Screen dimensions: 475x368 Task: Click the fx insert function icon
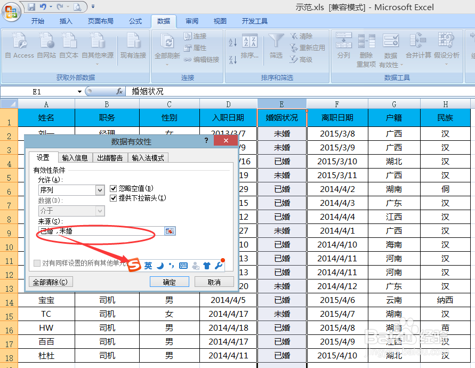119,91
